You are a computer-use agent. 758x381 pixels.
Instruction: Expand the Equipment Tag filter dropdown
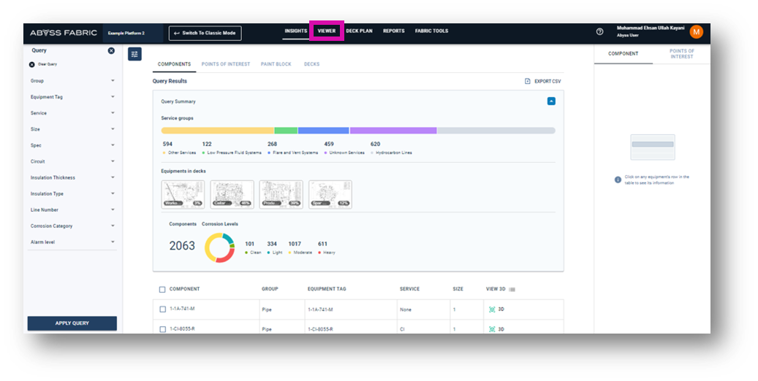[113, 97]
